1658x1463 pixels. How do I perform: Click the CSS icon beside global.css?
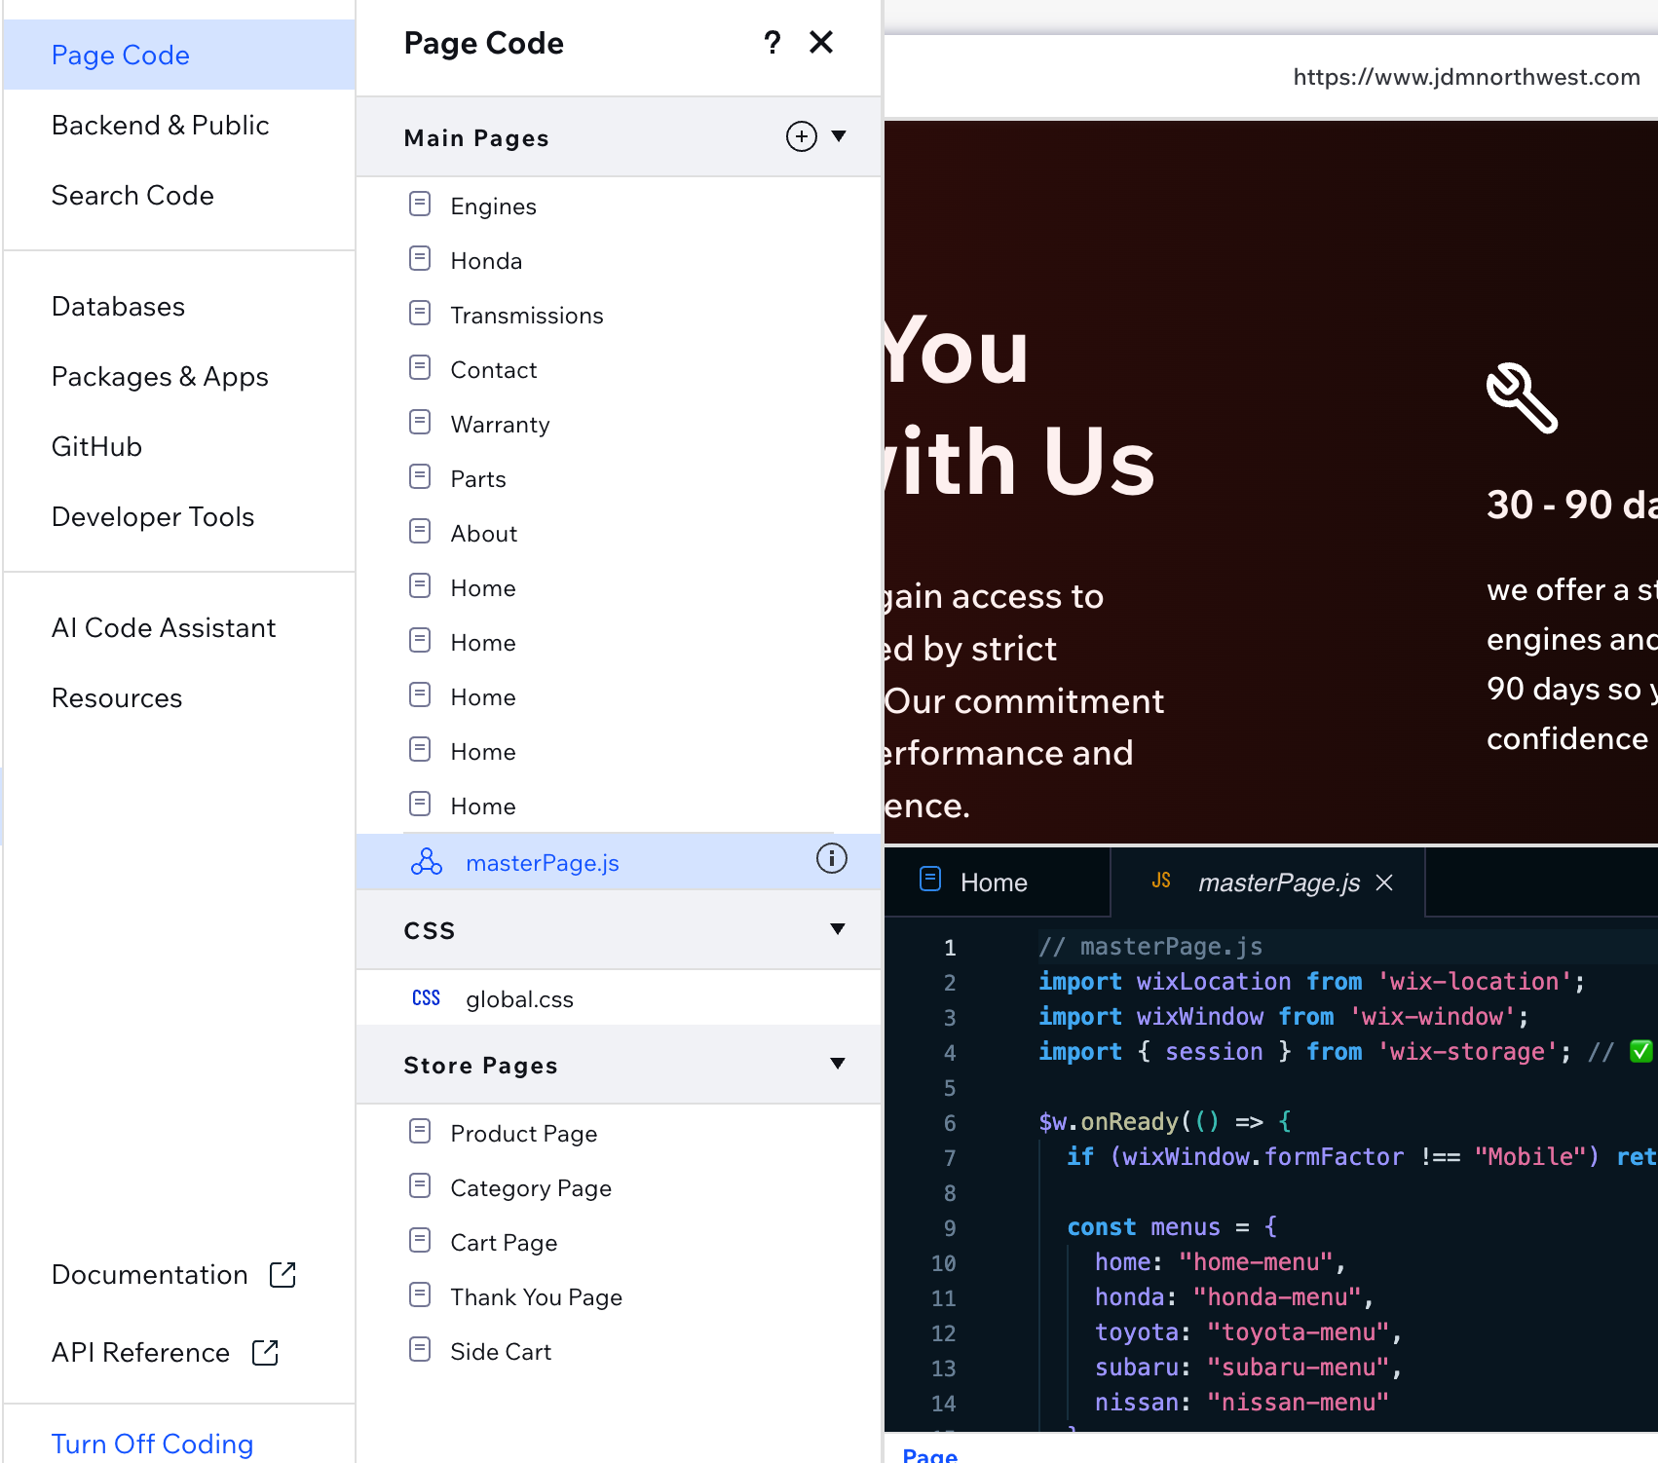(x=426, y=997)
